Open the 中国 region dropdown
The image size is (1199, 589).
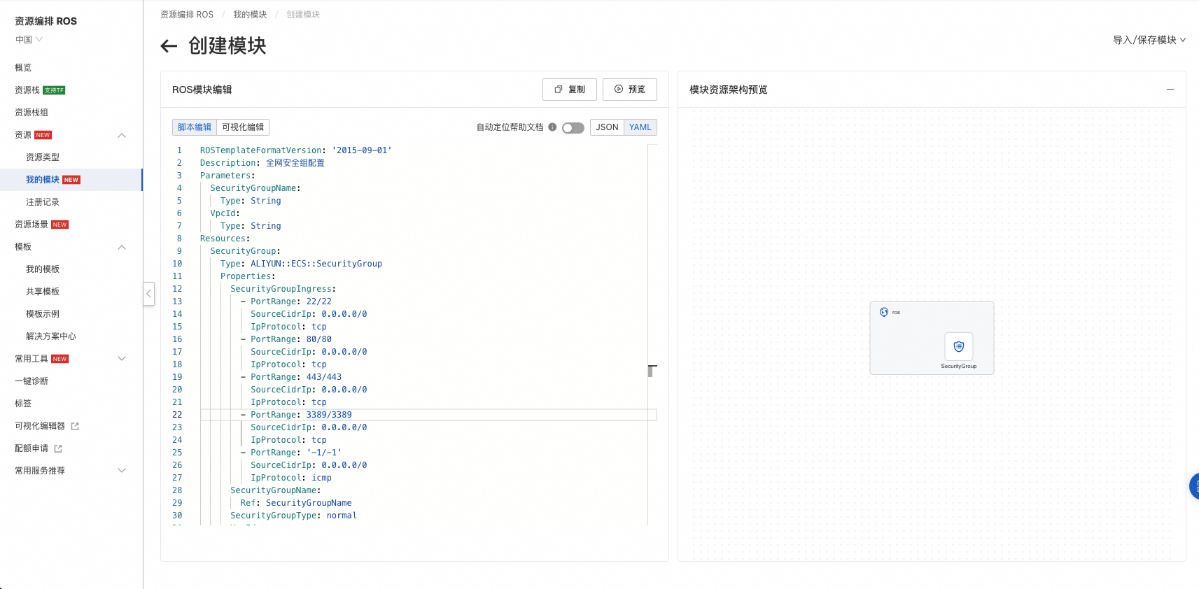click(x=29, y=40)
